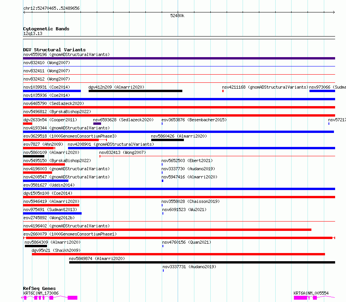Click the purple nsv6593628 (Sedlazeck2020) variant bar

tap(97, 124)
